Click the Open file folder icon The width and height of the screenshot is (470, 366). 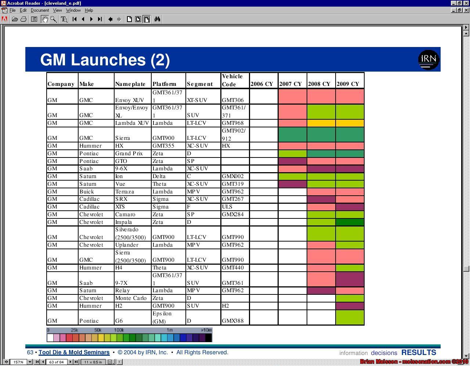pyautogui.click(x=15, y=19)
